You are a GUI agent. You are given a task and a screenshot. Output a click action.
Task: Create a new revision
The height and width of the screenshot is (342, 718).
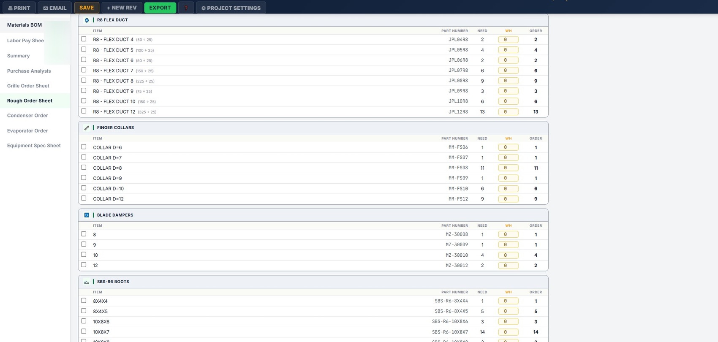[x=122, y=8]
